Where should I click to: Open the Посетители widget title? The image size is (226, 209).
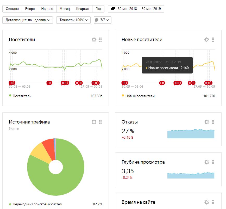tap(22, 40)
